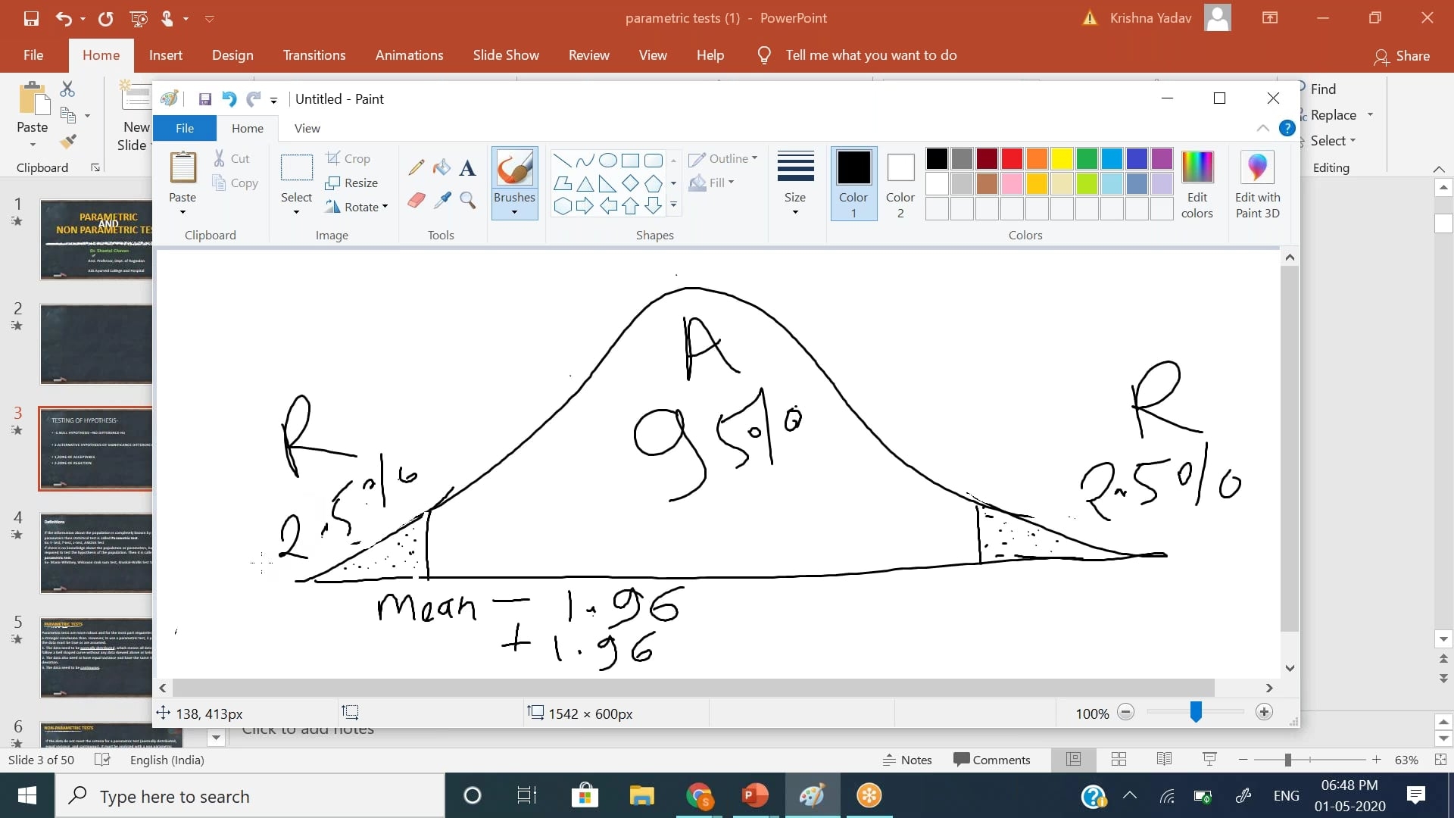Select the Eraser tool

[416, 200]
